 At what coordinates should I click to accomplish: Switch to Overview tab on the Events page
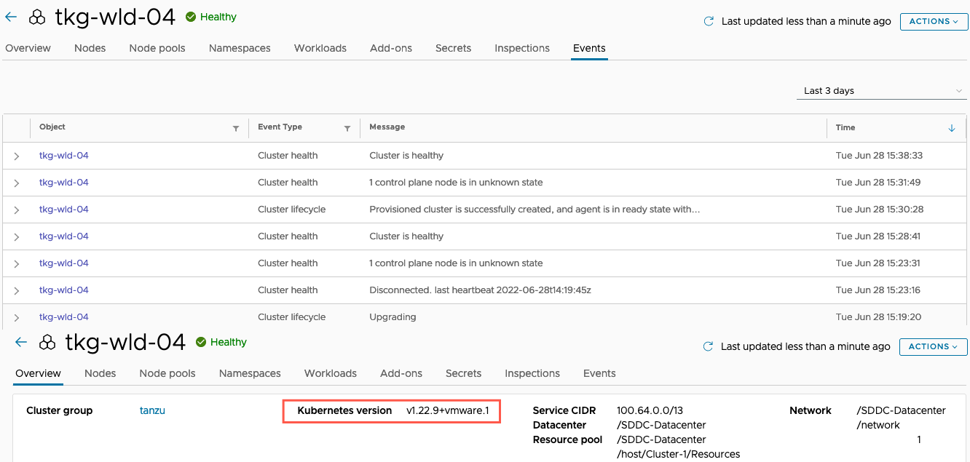point(28,48)
